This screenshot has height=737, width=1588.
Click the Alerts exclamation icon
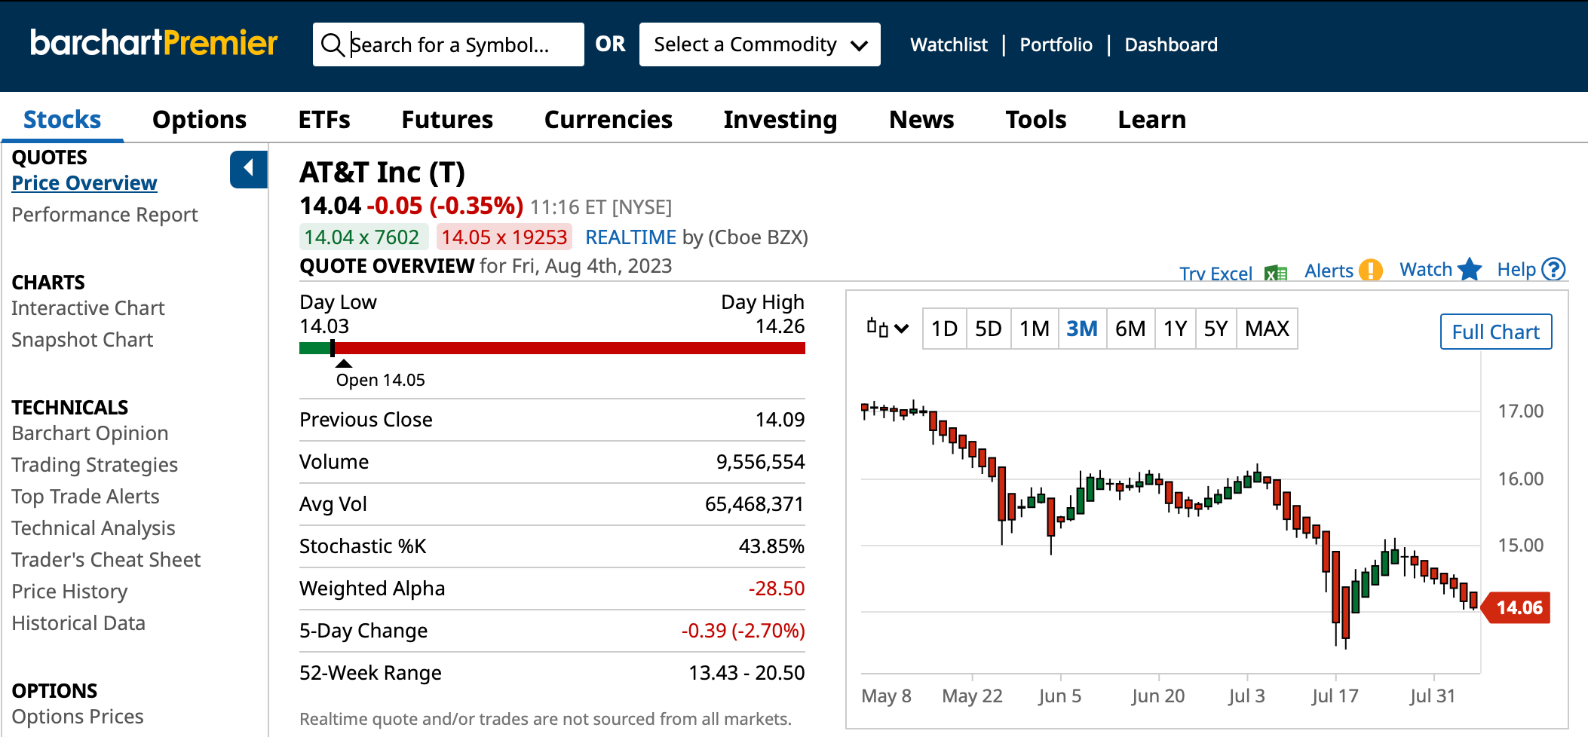[1370, 270]
